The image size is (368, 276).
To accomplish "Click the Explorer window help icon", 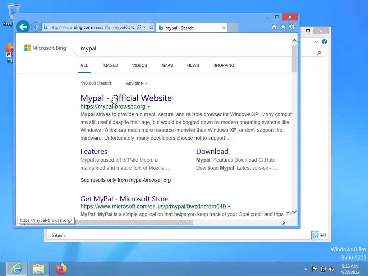I will coord(325,42).
